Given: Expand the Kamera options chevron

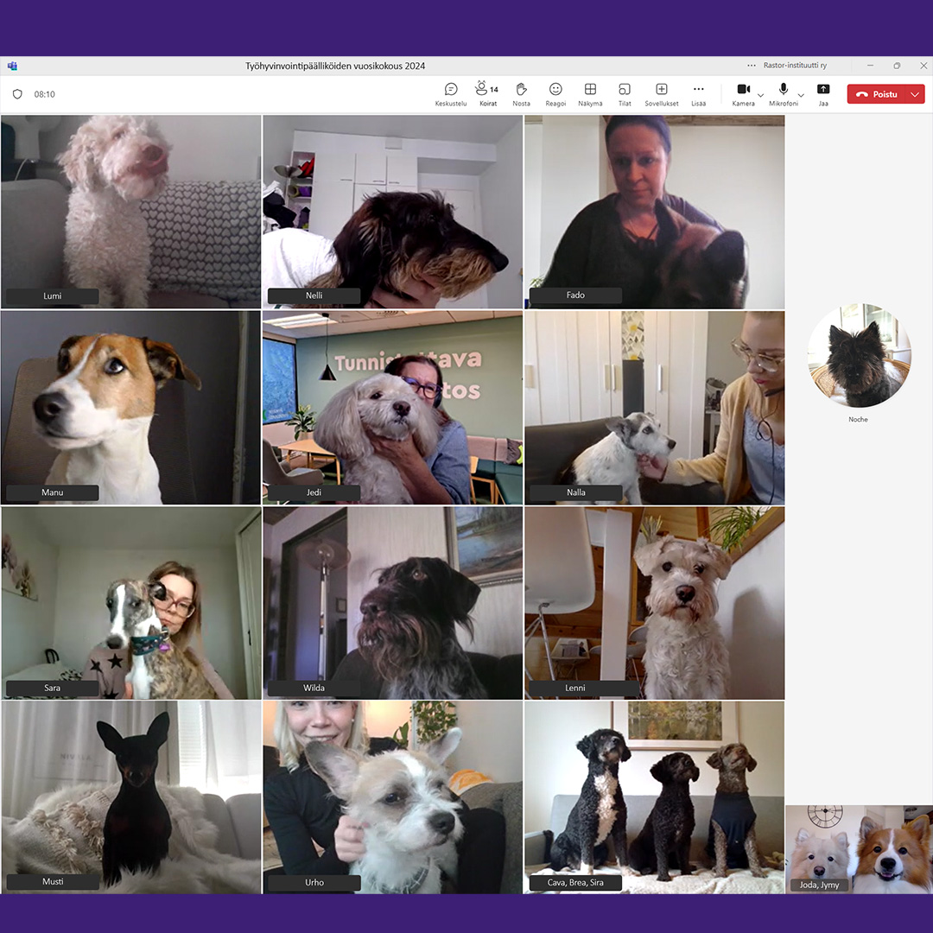Looking at the screenshot, I should click(760, 95).
